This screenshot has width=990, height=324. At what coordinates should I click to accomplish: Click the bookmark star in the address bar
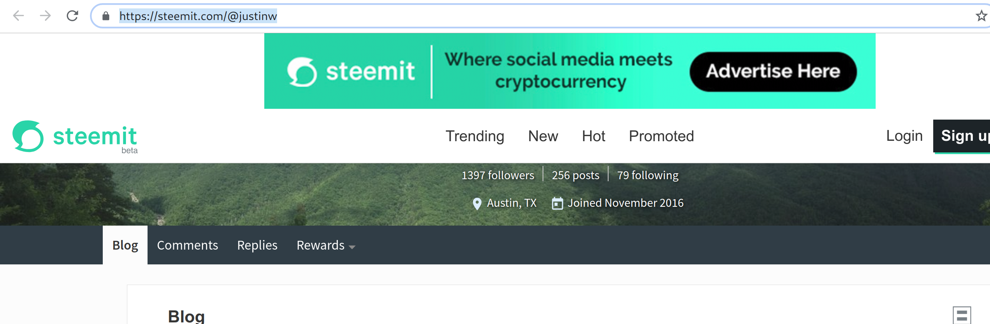pyautogui.click(x=980, y=16)
